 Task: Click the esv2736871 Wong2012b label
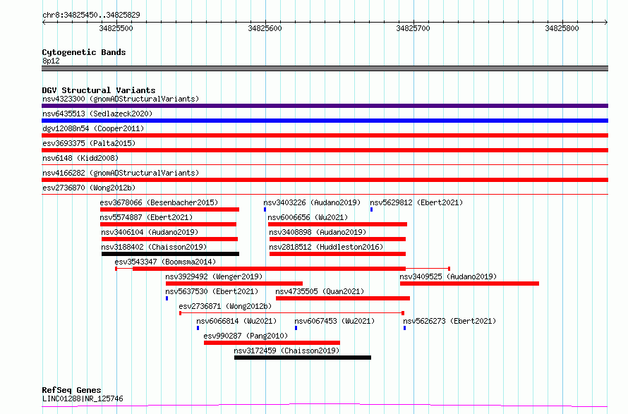pos(225,306)
